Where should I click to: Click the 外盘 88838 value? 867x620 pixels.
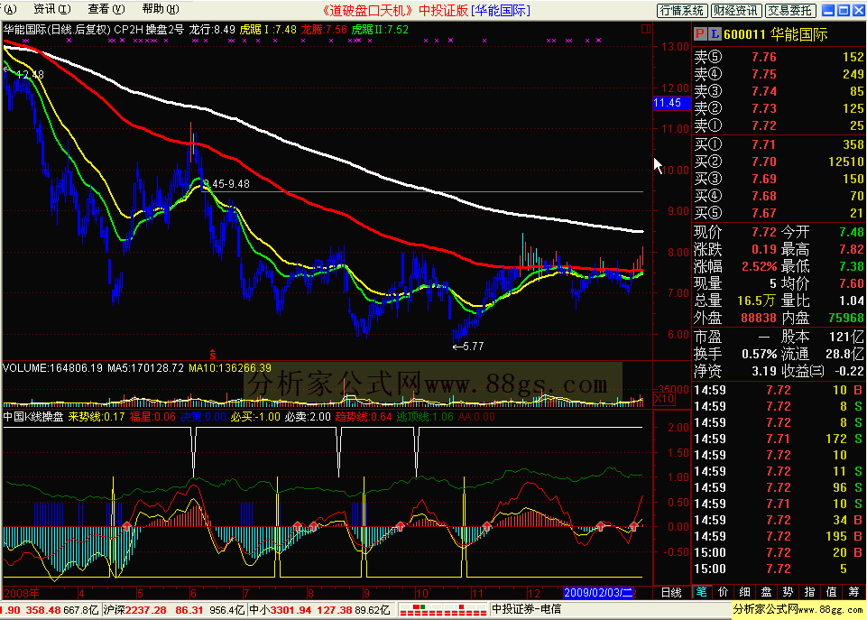tap(759, 318)
